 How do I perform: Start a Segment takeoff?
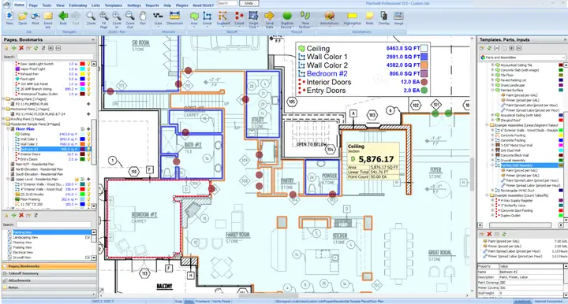click(223, 18)
